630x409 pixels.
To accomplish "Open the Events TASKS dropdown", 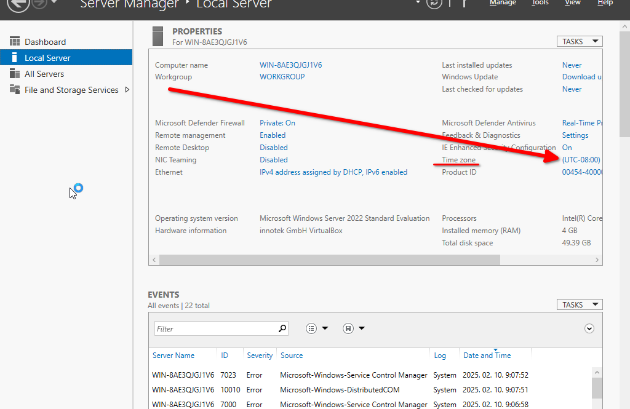I will pos(579,304).
